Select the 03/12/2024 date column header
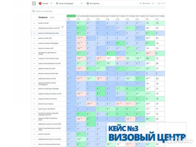This screenshot has width=196, height=147. pos(101,16)
